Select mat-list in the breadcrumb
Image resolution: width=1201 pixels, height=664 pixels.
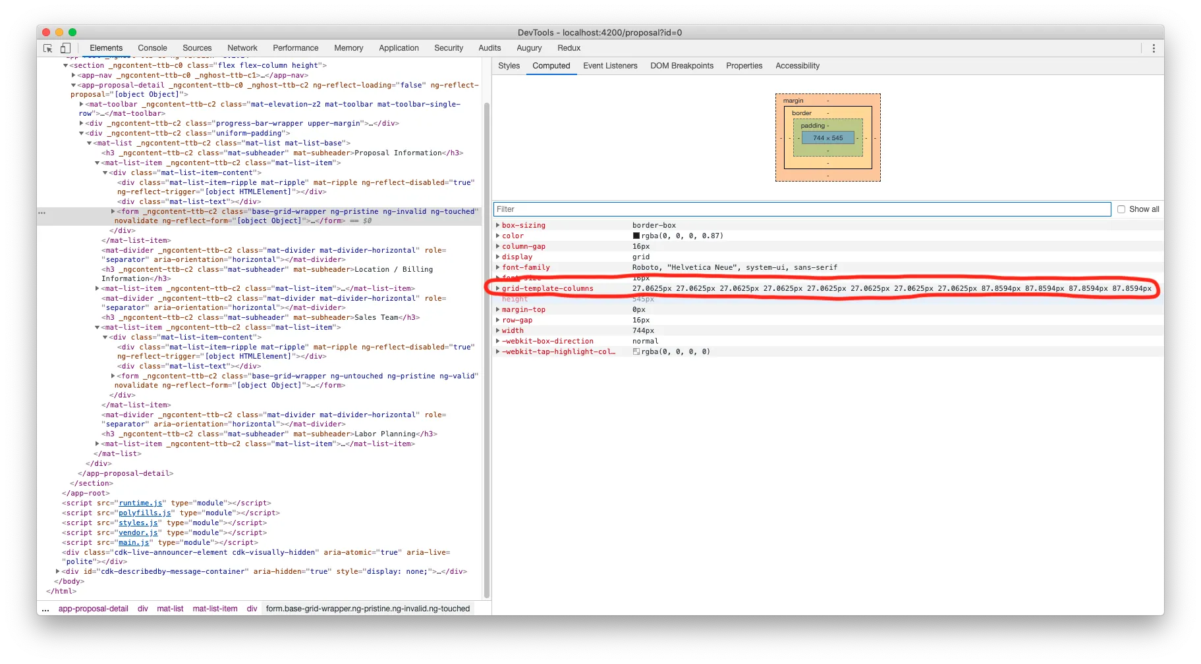(x=170, y=609)
